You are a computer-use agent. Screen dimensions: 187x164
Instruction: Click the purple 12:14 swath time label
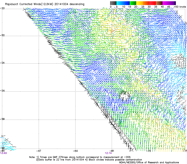pos(108,153)
